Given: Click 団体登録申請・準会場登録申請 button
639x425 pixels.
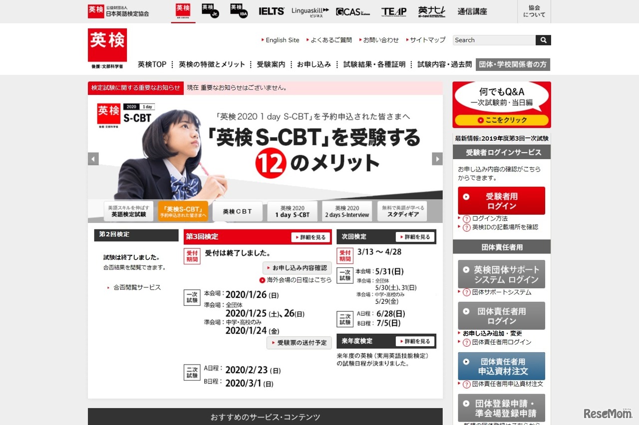Looking at the screenshot, I should tap(502, 408).
